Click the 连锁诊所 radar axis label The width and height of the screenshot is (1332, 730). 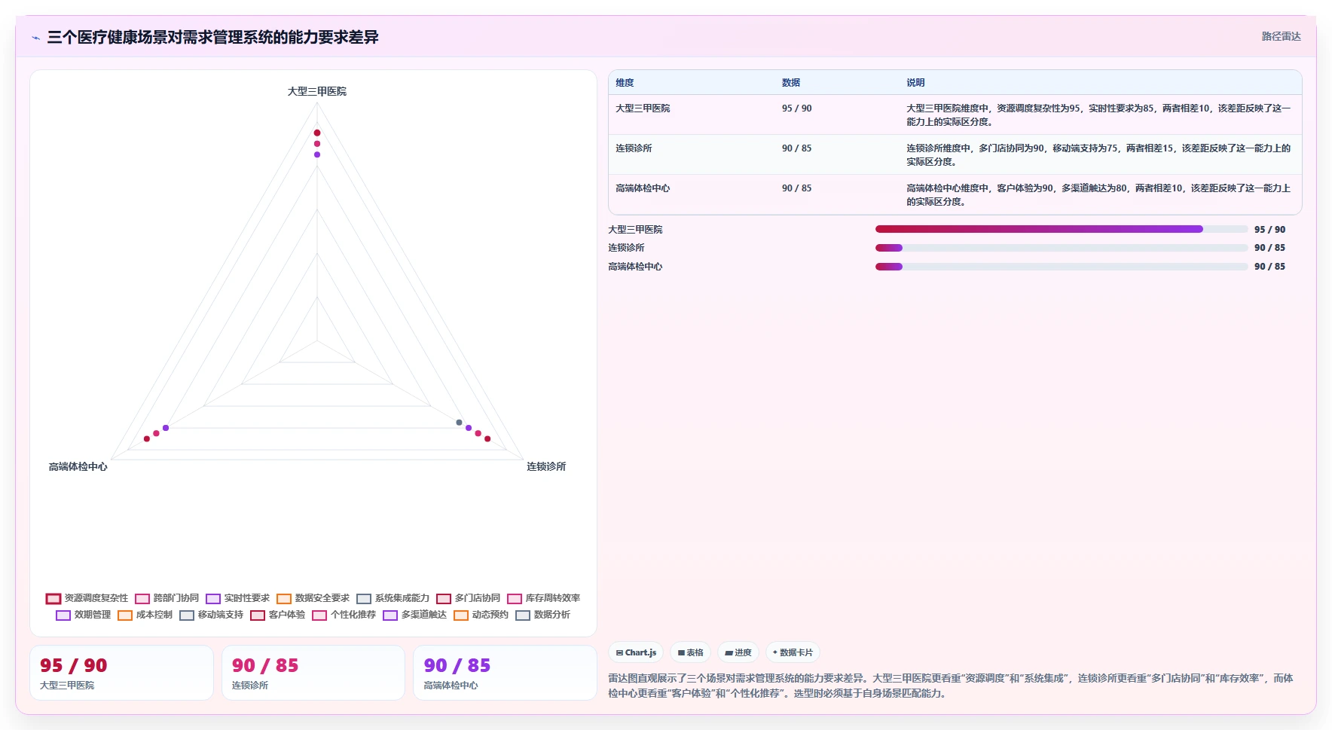[546, 467]
